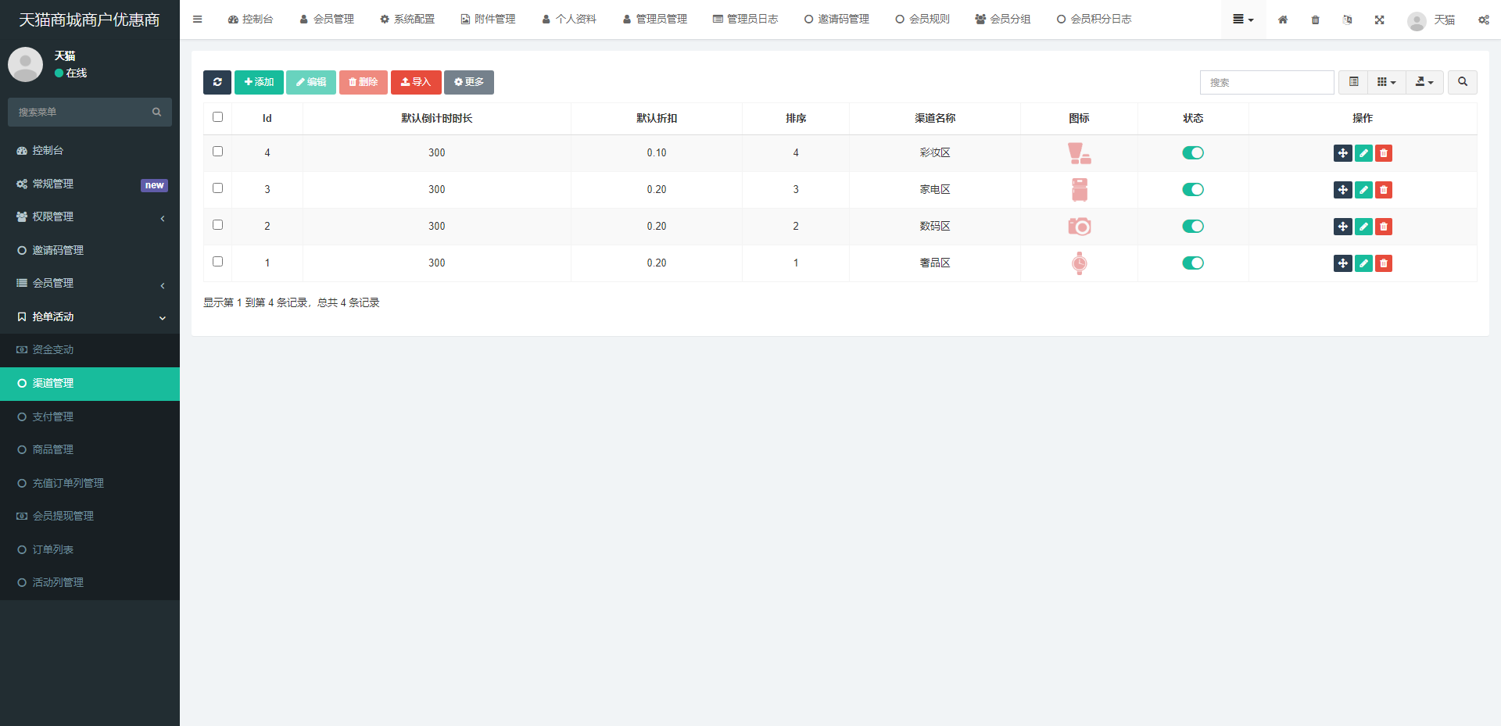The height and width of the screenshot is (726, 1501).
Task: Check the checkbox for row Id 4
Action: pos(218,152)
